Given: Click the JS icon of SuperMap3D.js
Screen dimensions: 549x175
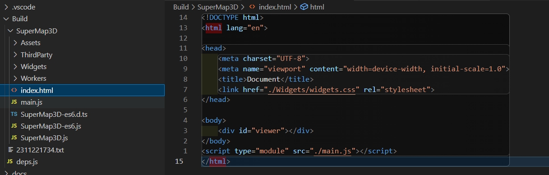Looking at the screenshot, I should tap(14, 138).
